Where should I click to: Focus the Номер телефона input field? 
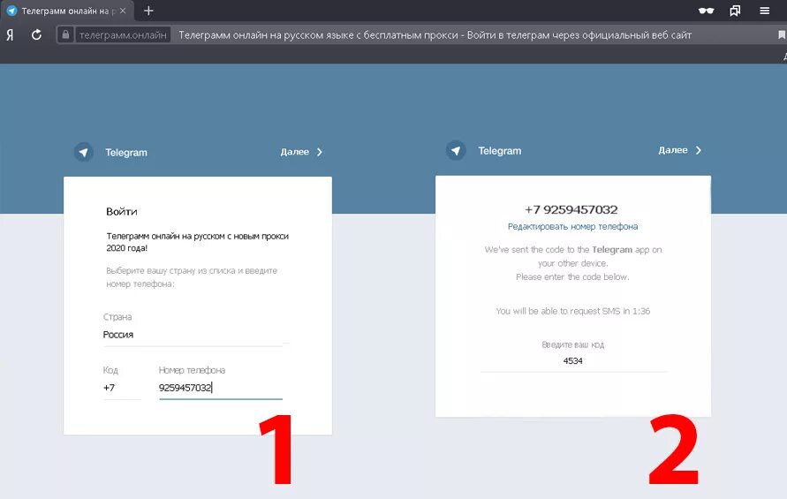point(221,388)
